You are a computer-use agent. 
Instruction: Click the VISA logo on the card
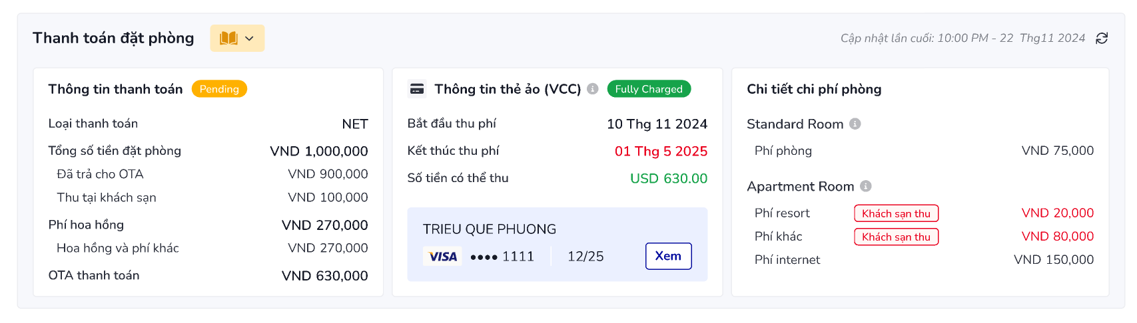(443, 257)
